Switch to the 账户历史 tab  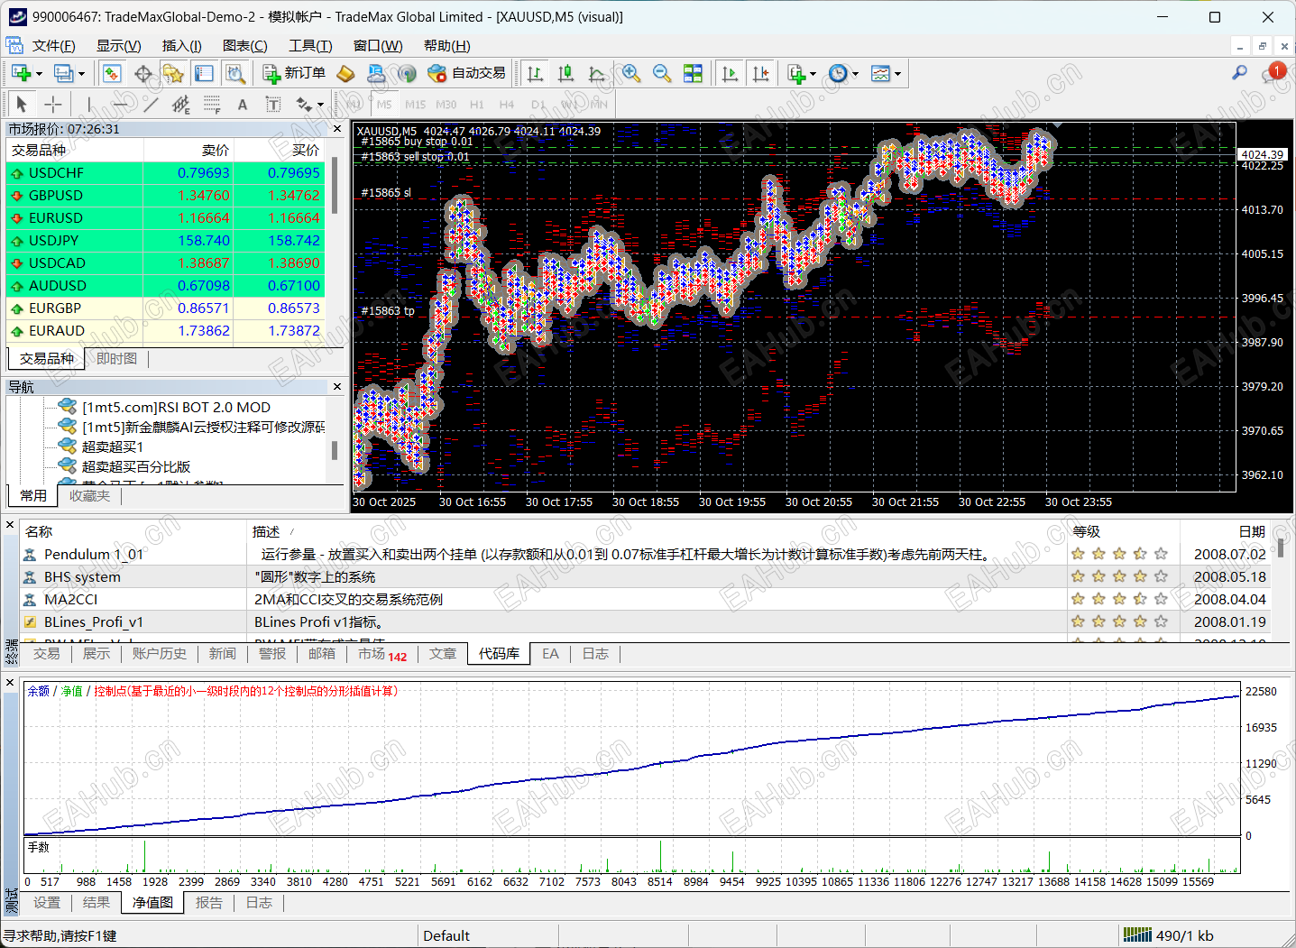159,654
